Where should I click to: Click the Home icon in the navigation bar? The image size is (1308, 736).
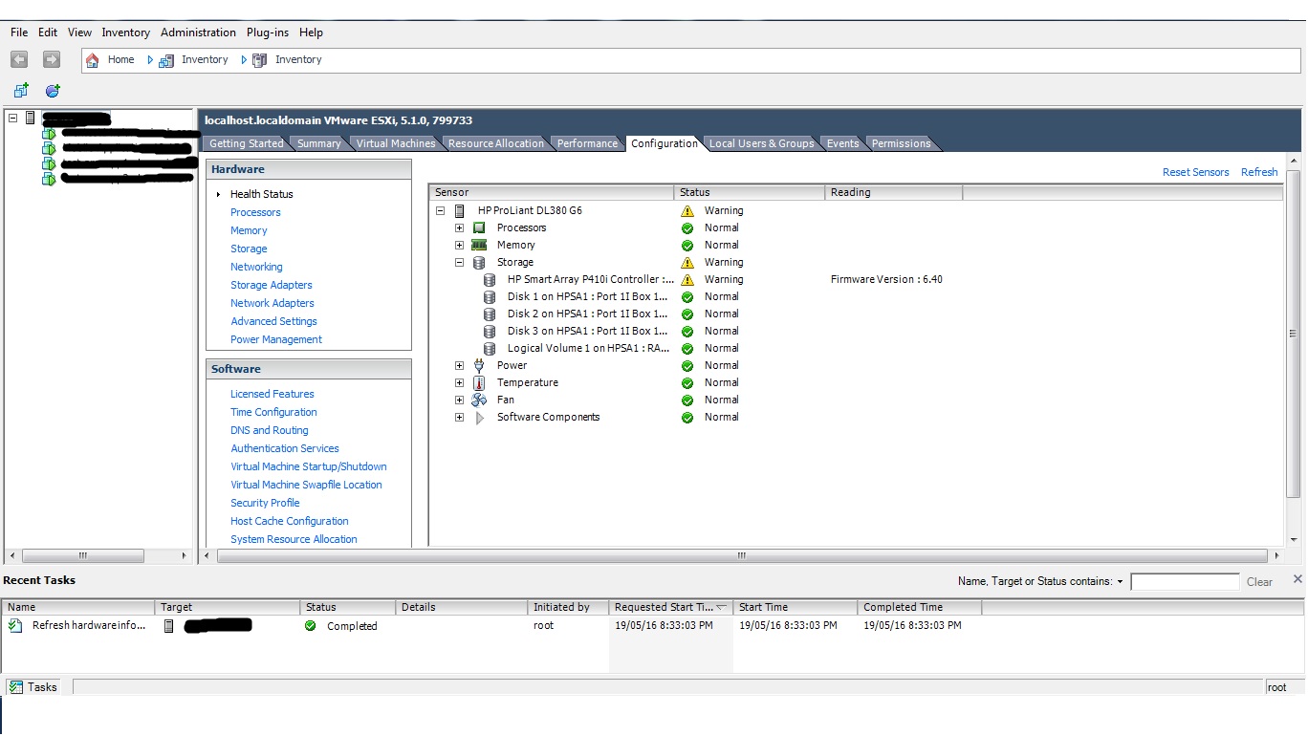(92, 59)
